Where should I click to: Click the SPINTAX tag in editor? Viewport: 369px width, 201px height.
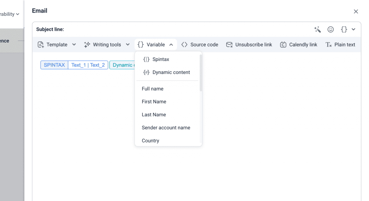pyautogui.click(x=54, y=65)
